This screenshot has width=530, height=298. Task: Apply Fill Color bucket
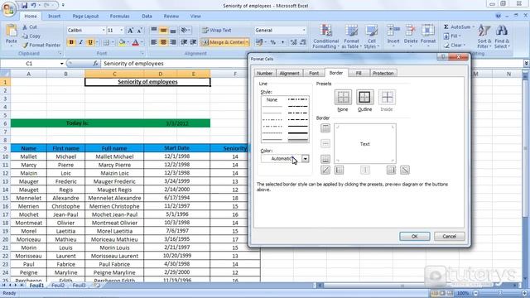(122, 42)
